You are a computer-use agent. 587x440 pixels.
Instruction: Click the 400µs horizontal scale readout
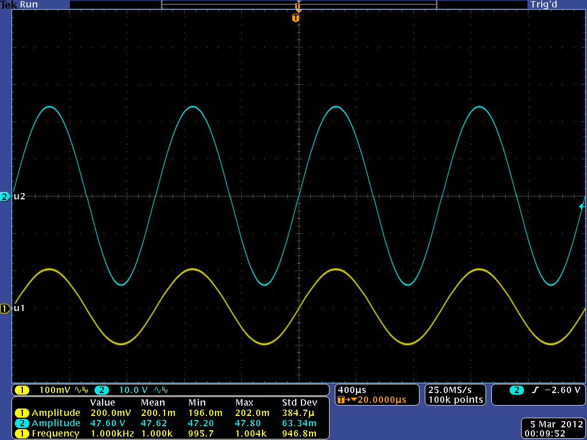click(352, 390)
